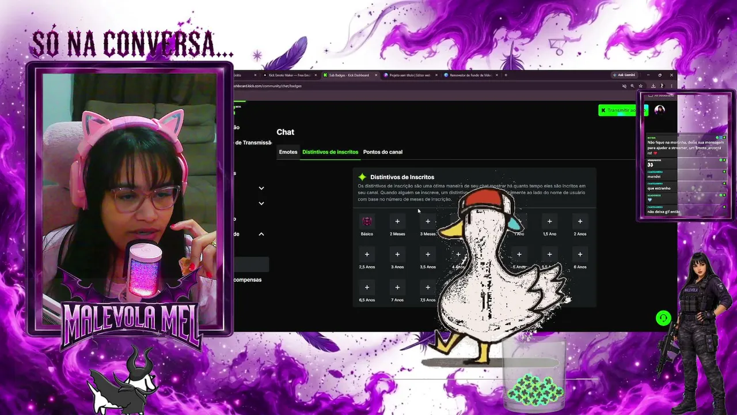
Task: Click the chat message 'que estranho'
Action: pyautogui.click(x=659, y=188)
